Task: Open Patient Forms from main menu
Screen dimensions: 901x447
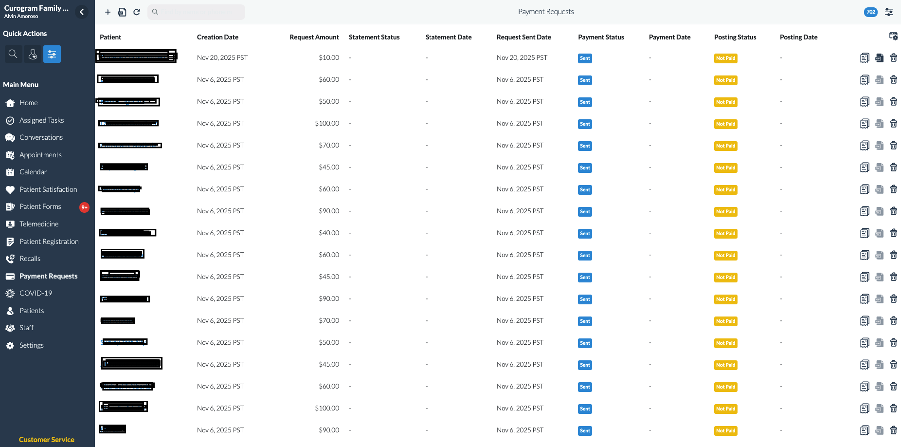Action: 40,206
